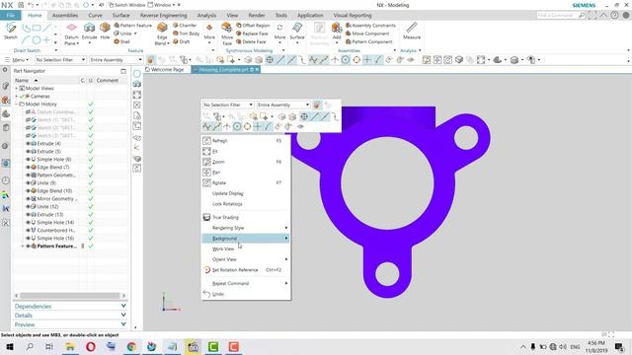Toggle visibility of Unite (9) feature
The width and height of the screenshot is (632, 355).
tap(29, 182)
